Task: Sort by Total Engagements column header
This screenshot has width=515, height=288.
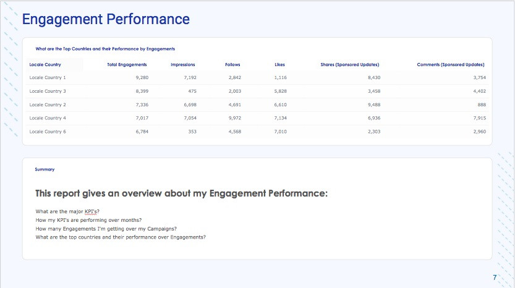Action: pos(127,65)
